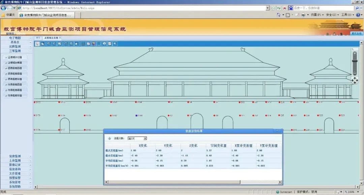Image resolution: width=364 pixels, height=195 pixels.
Task: Click the 退出系统 logout button
Action: (356, 34)
